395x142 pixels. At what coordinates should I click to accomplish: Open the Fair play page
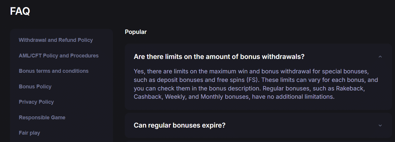pyautogui.click(x=29, y=133)
